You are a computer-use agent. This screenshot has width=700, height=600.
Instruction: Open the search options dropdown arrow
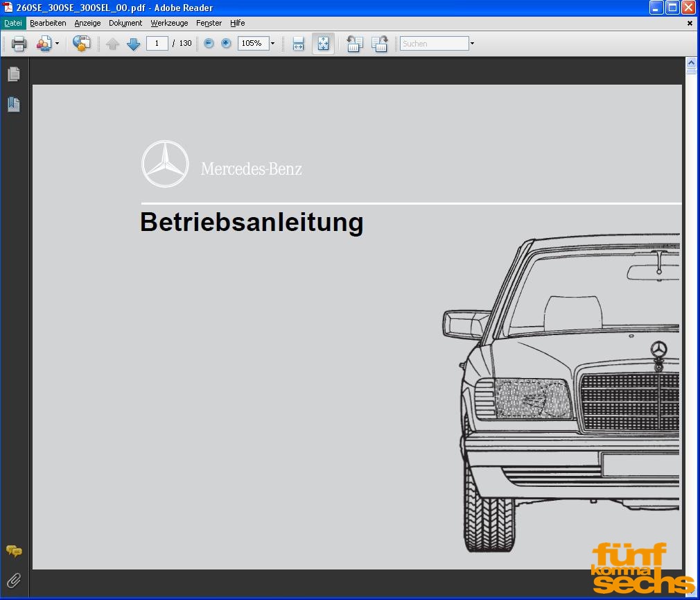pyautogui.click(x=472, y=43)
